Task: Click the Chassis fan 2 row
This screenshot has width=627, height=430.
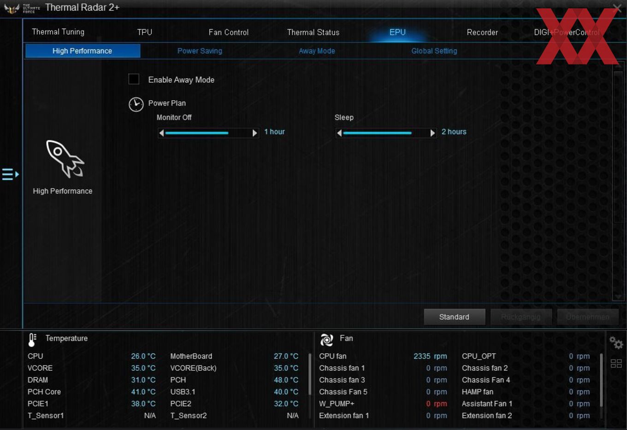Action: tap(526, 368)
